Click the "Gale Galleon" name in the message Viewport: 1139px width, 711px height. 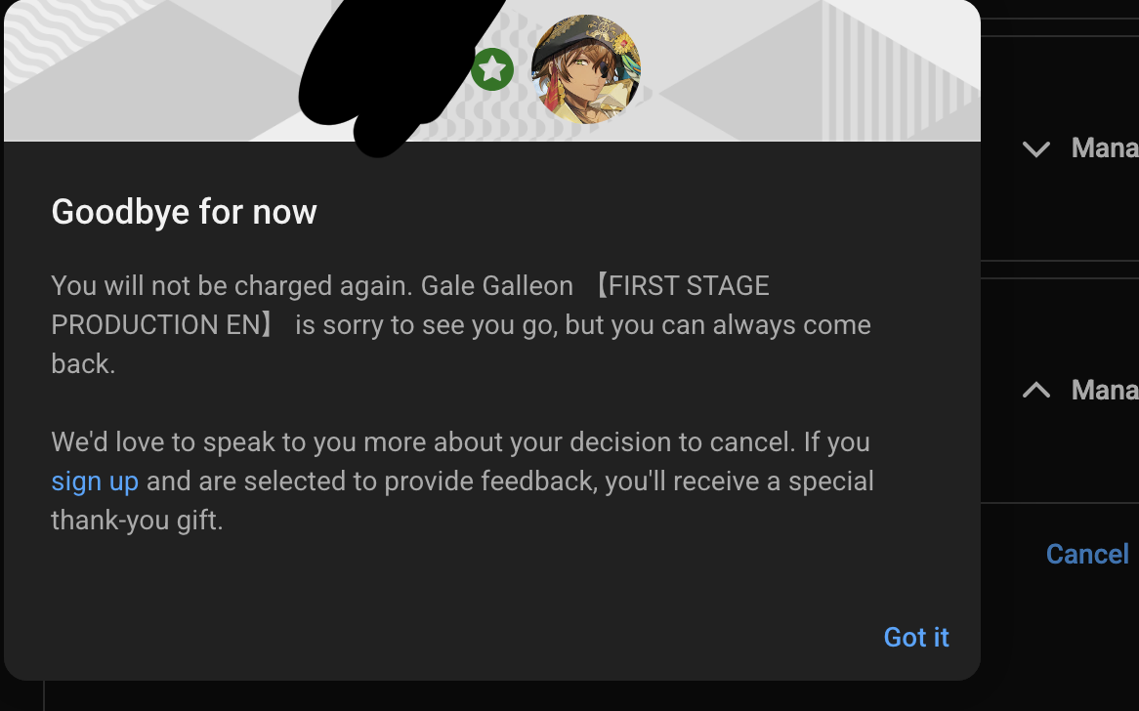point(497,286)
